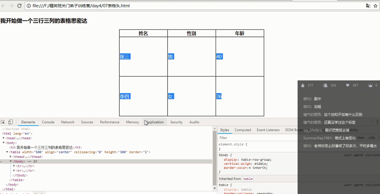
Task: Expand the border-color shorthand triangle
Action: (x=250, y=168)
